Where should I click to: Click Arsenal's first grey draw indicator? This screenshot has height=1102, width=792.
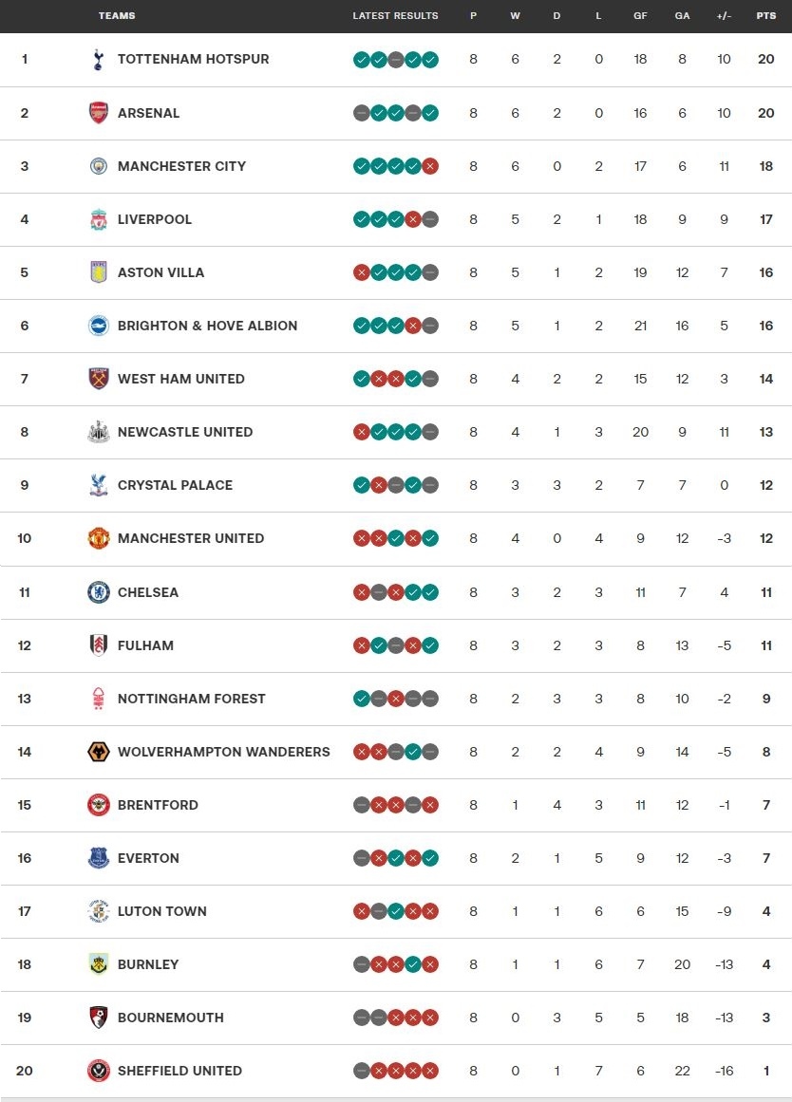[362, 113]
